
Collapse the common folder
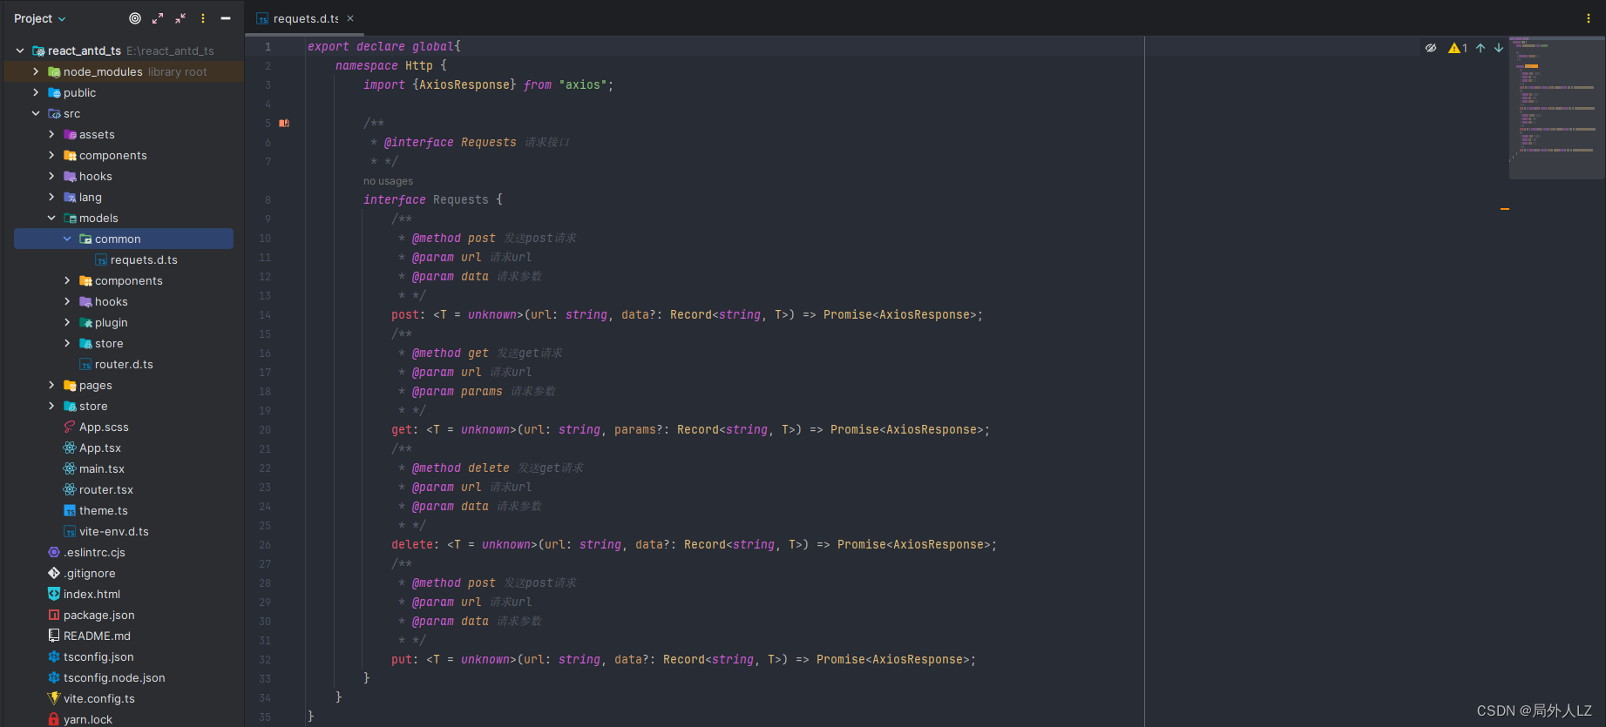point(67,239)
